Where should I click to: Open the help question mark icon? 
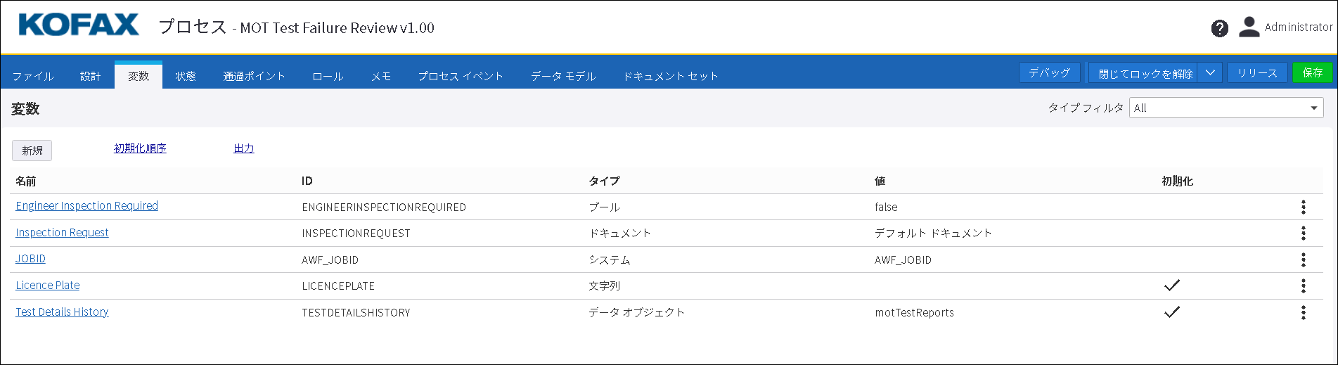pos(1220,28)
